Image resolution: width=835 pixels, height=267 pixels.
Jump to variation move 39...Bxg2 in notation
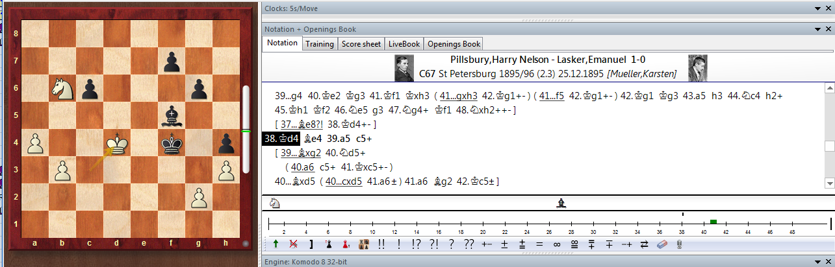(304, 153)
